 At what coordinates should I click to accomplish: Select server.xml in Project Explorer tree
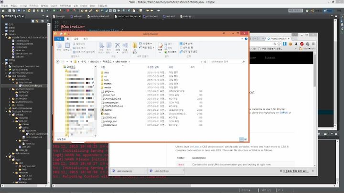(x=20, y=50)
